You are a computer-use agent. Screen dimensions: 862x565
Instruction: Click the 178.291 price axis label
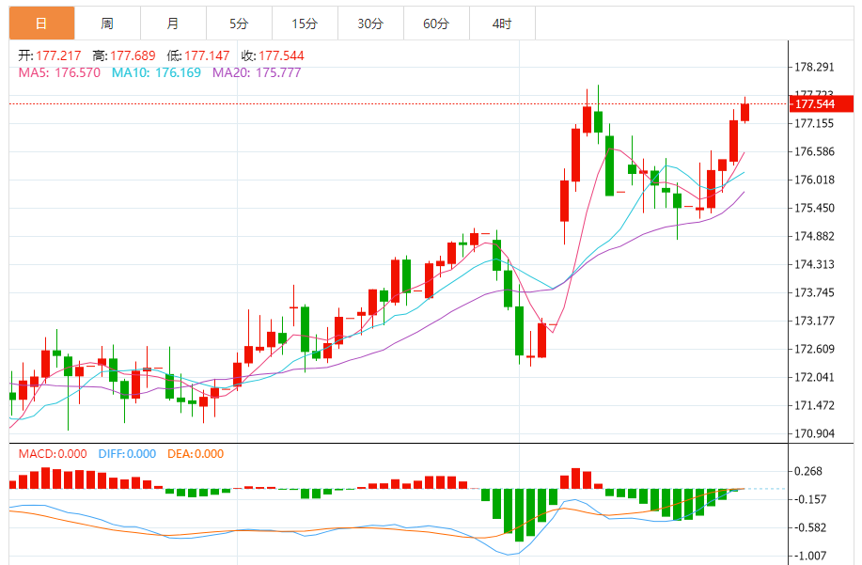[815, 67]
